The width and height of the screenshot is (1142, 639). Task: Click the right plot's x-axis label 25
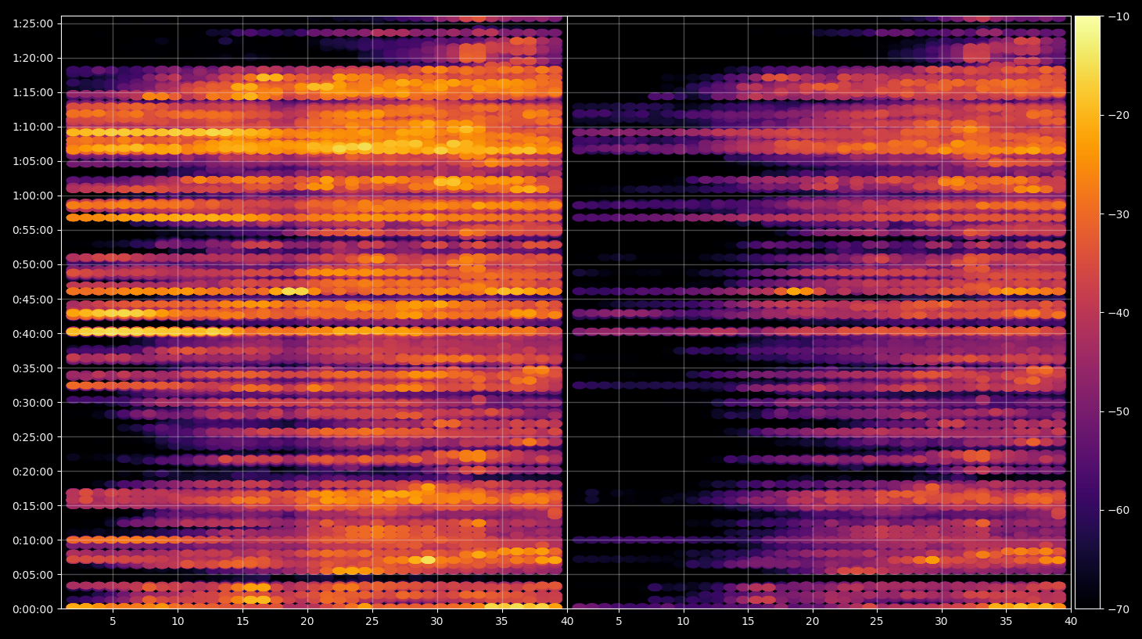[877, 622]
